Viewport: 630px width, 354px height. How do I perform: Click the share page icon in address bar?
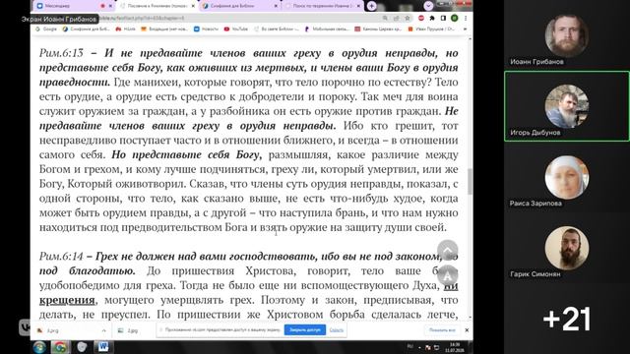point(397,18)
